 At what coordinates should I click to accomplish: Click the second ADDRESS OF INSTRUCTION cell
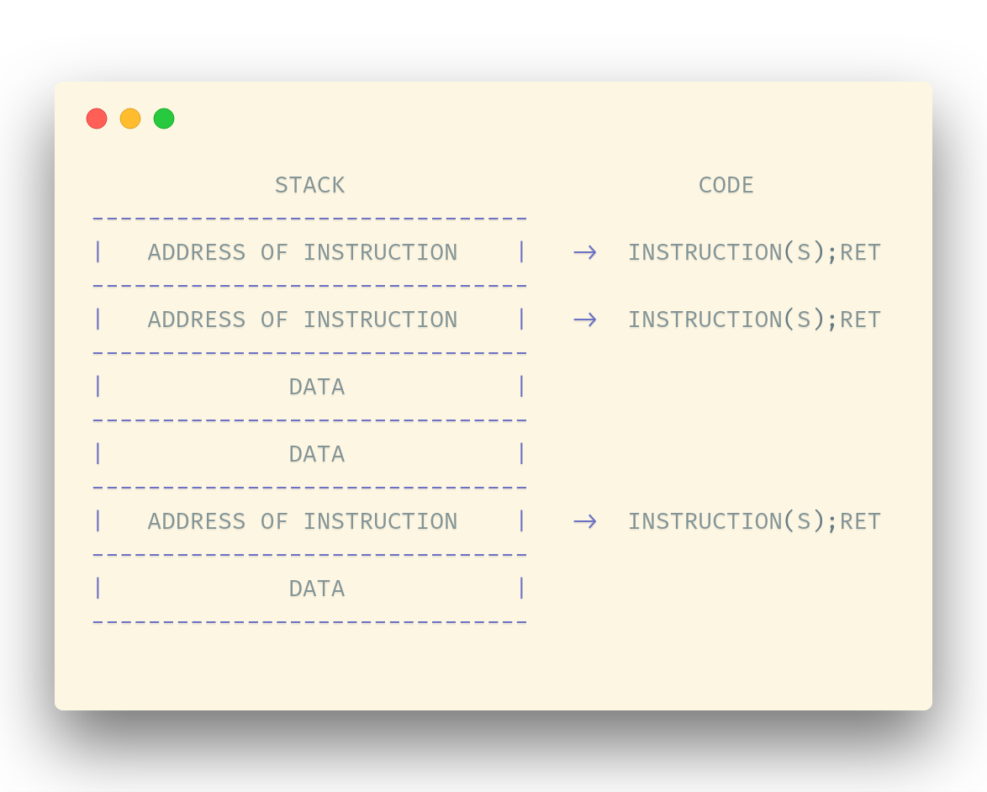coord(303,319)
